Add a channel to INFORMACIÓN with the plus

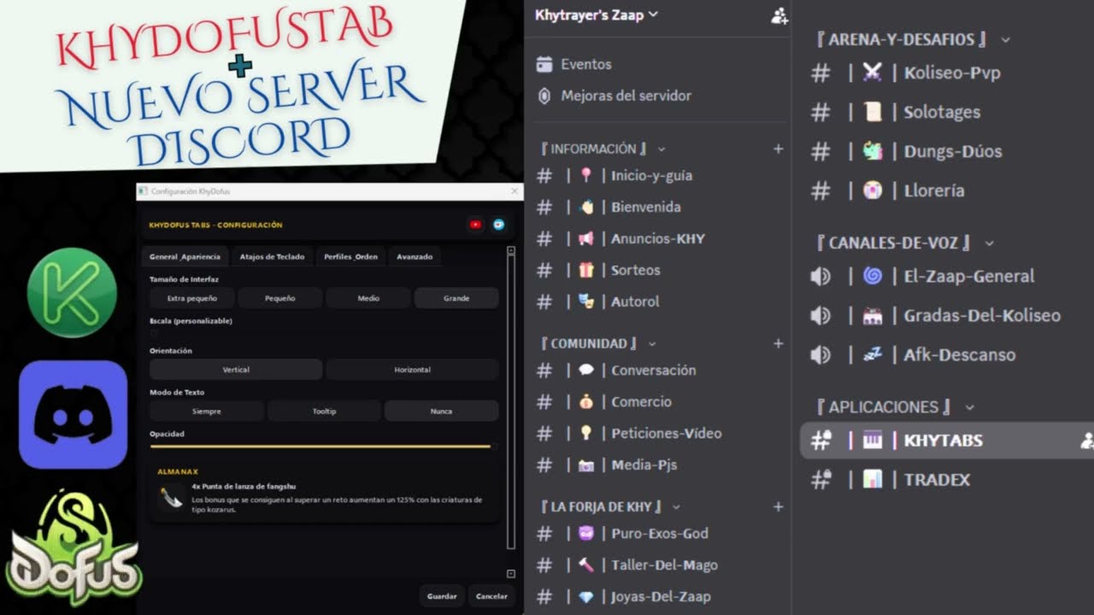pos(778,149)
